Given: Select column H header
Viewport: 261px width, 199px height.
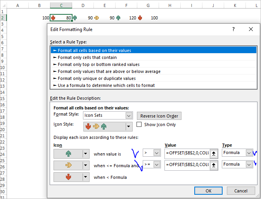Looking at the screenshot, I should (170, 5).
